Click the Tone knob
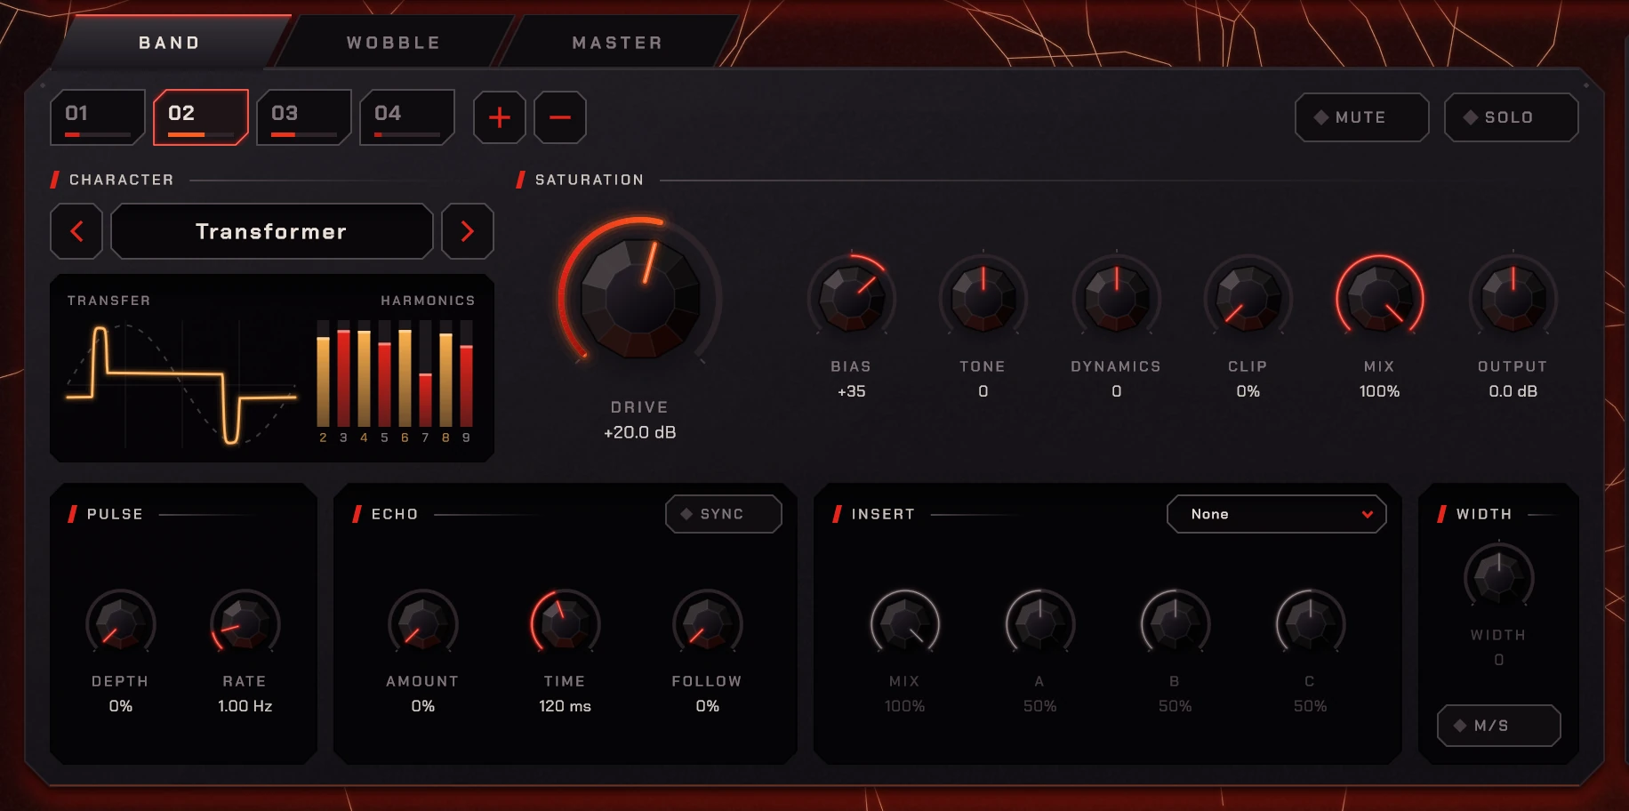 (x=983, y=296)
